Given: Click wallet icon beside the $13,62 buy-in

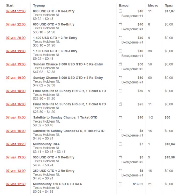Looking at the screenshot, I should click(120, 184).
